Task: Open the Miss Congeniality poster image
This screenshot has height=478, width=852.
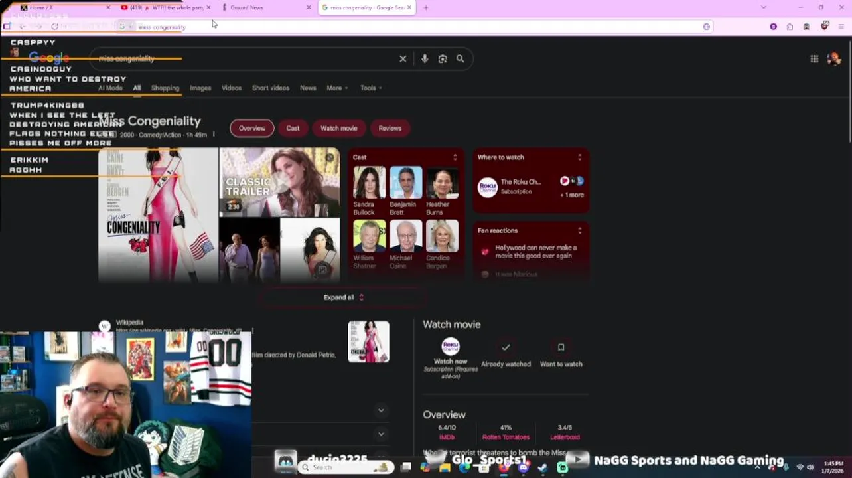Action: 158,215
